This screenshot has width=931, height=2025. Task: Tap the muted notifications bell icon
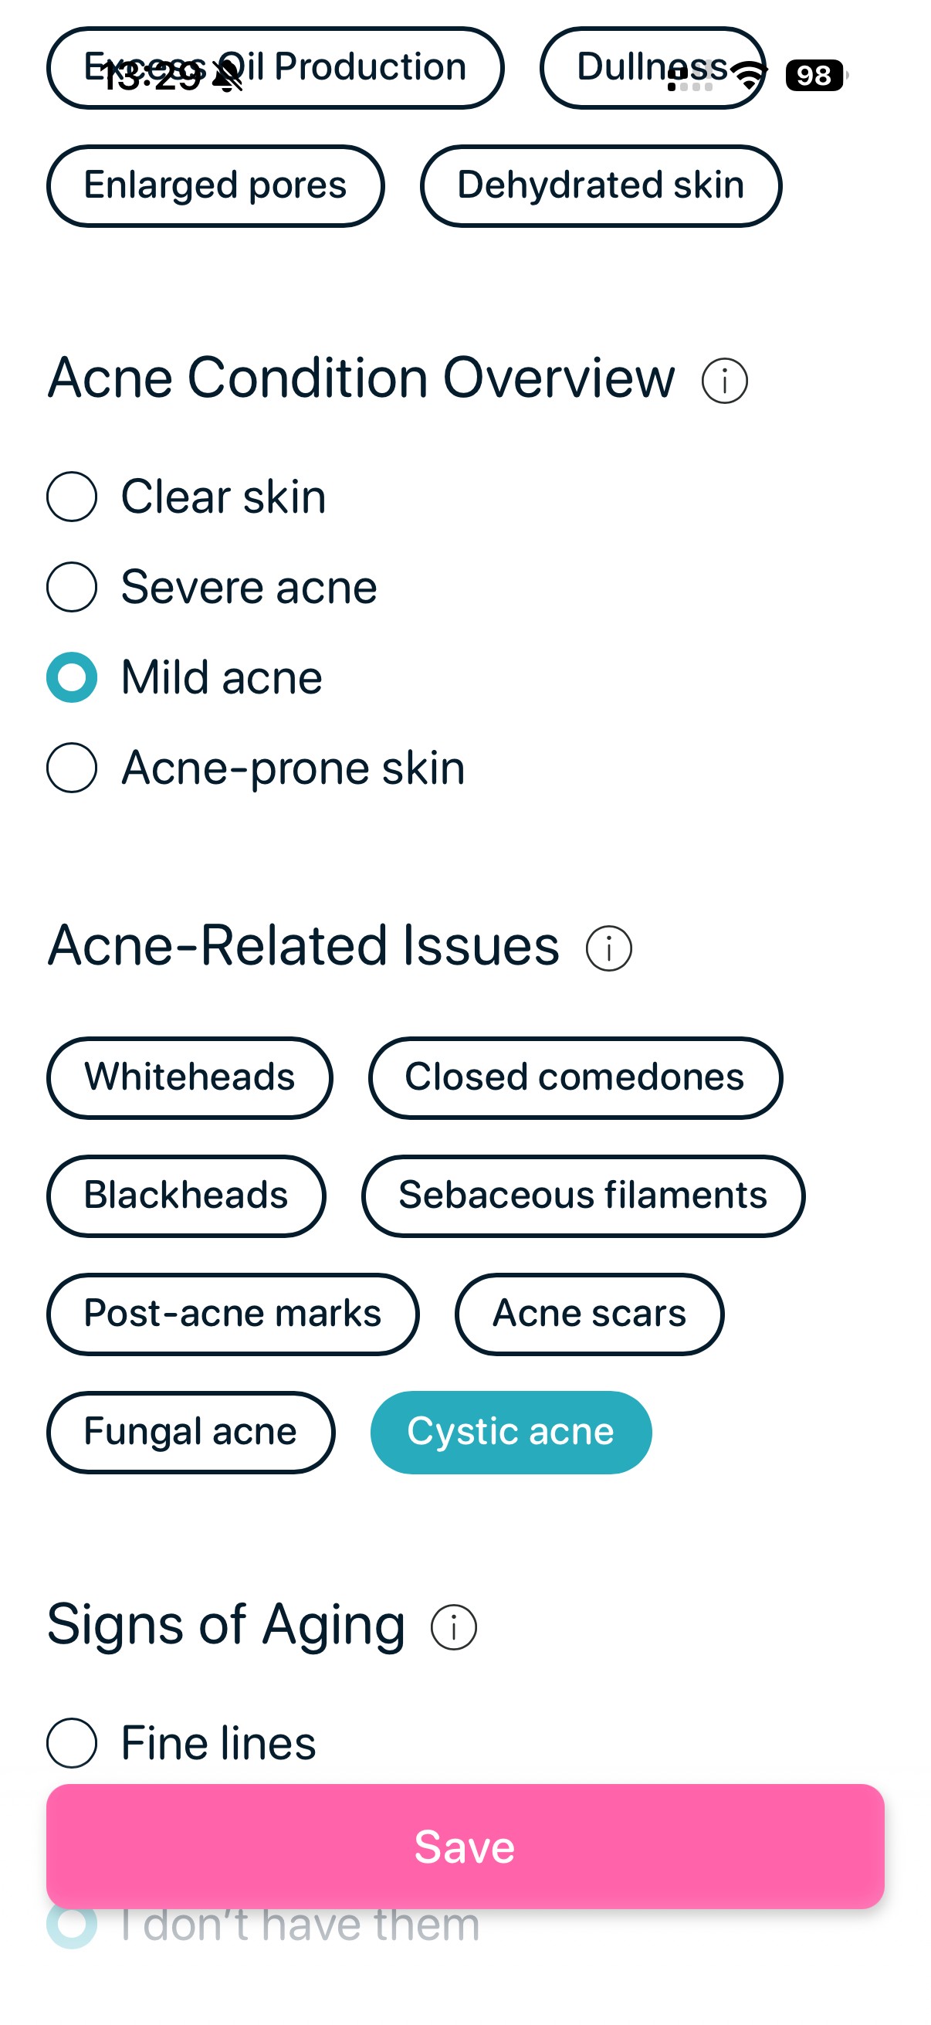pos(226,76)
